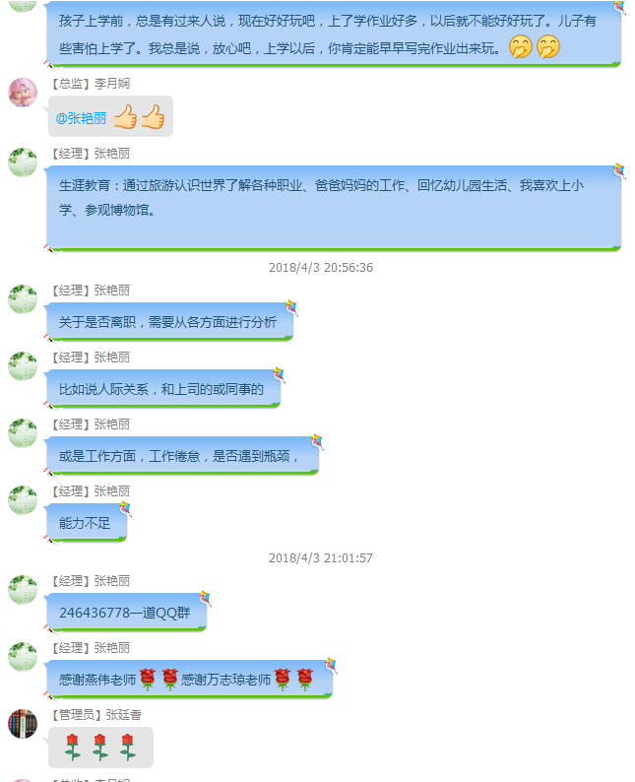Click the 比如说人际关系 message bubble

pos(163,389)
